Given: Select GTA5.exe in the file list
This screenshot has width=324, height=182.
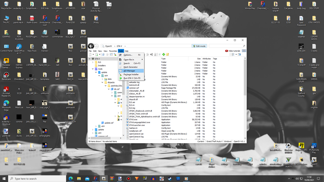Looking at the screenshot, I should coord(133,119).
